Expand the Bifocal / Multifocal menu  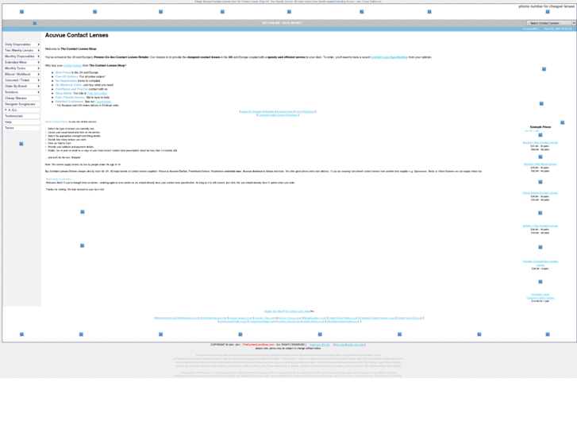click(21, 74)
